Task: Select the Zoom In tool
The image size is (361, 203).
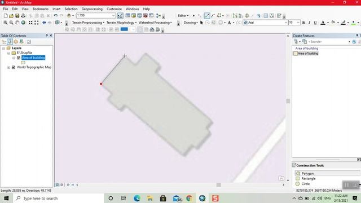Action: 5,23
